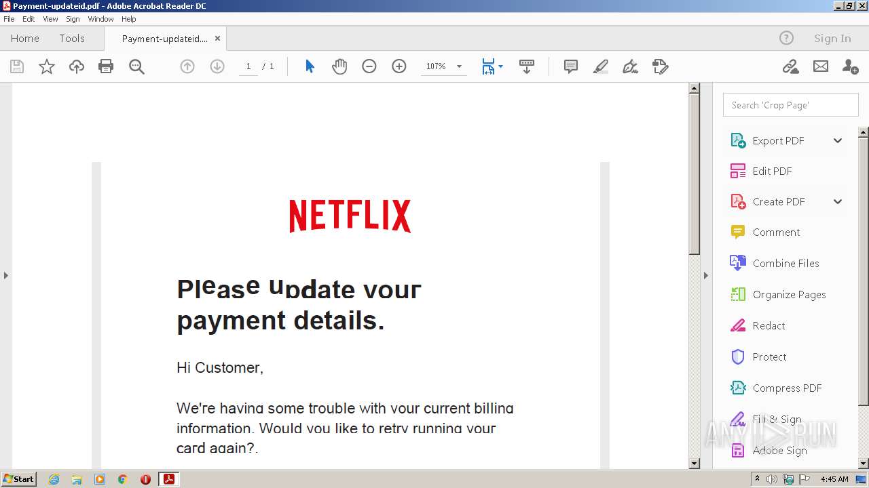This screenshot has height=488, width=869.
Task: Open the Sign menu
Action: coord(73,19)
